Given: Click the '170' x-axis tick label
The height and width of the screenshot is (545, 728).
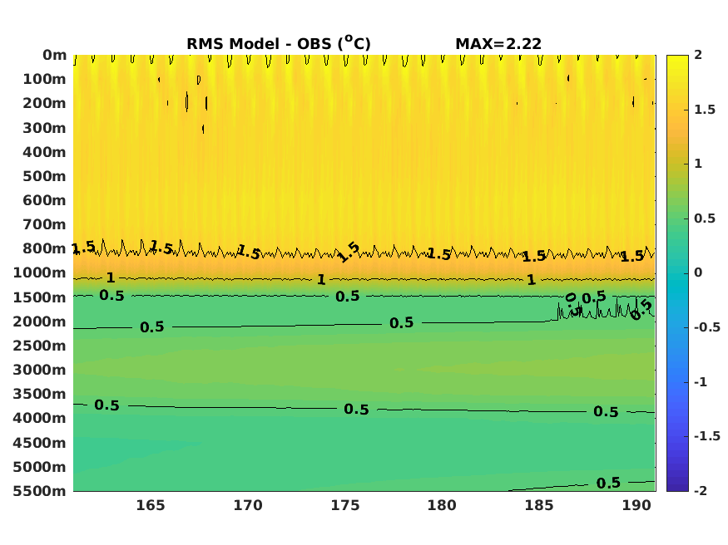Looking at the screenshot, I should [x=248, y=505].
